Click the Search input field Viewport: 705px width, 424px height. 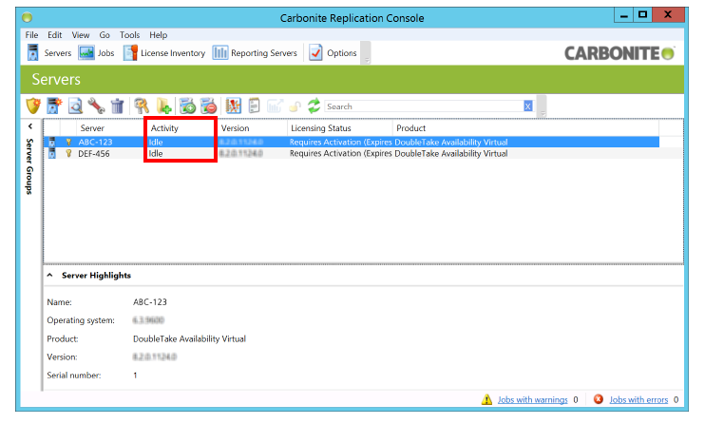(x=424, y=106)
